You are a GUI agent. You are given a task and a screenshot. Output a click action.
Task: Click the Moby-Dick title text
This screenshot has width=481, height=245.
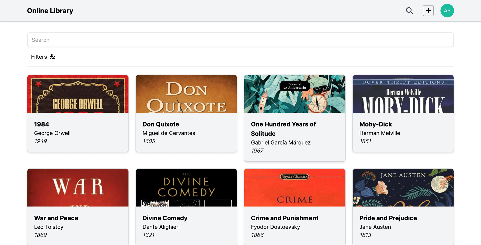point(376,124)
